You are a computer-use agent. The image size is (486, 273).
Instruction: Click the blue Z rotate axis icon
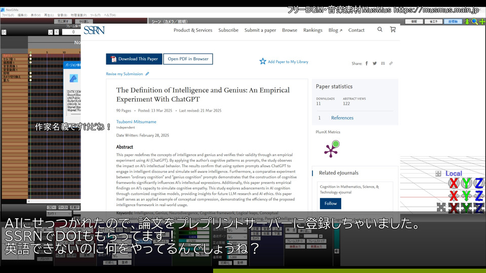tap(479, 183)
